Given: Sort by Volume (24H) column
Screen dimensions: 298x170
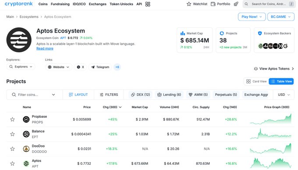Looking at the screenshot, I should [x=169, y=107].
